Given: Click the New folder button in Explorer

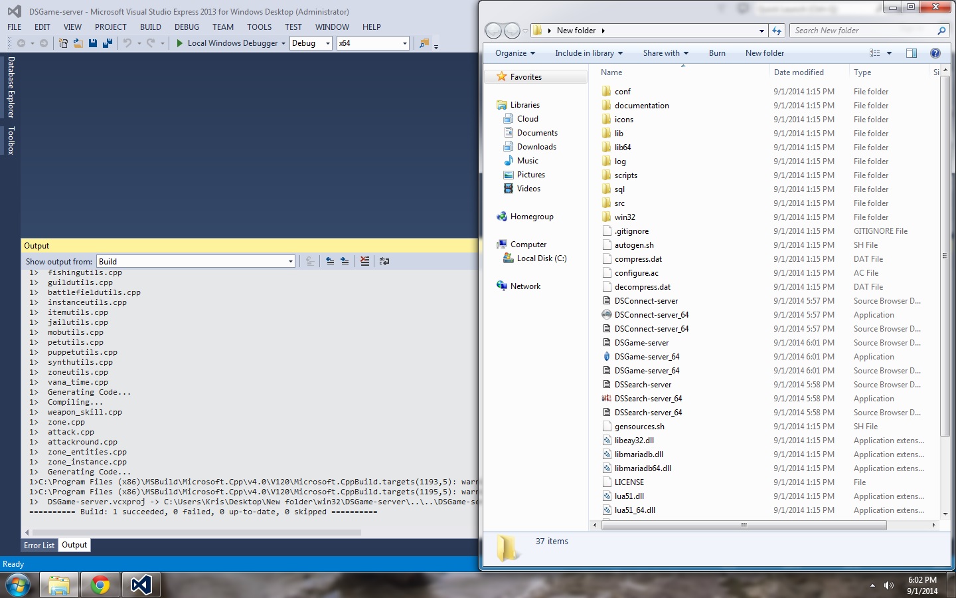Looking at the screenshot, I should click(x=764, y=53).
